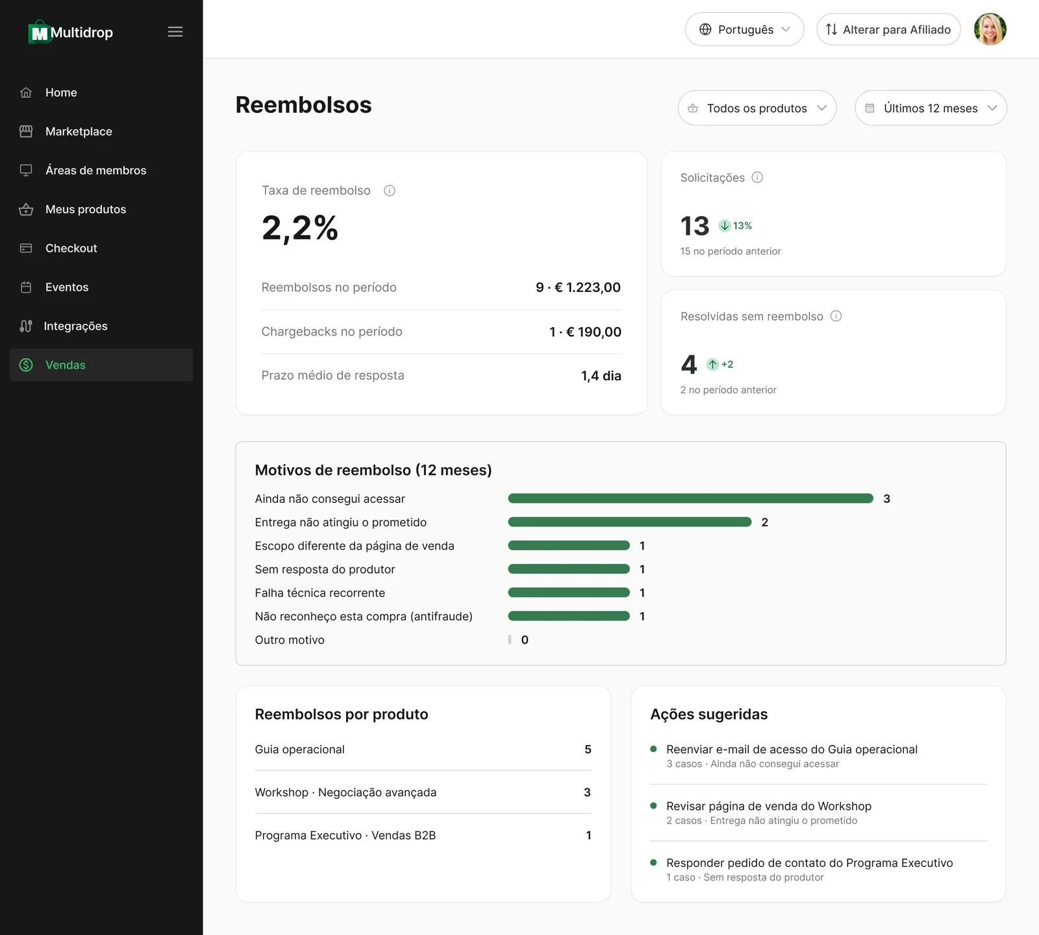Open the Português language dropdown
This screenshot has height=935, width=1039.
click(x=744, y=29)
